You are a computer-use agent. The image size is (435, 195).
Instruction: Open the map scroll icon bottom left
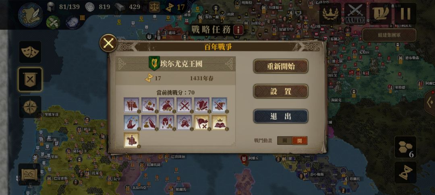click(29, 174)
